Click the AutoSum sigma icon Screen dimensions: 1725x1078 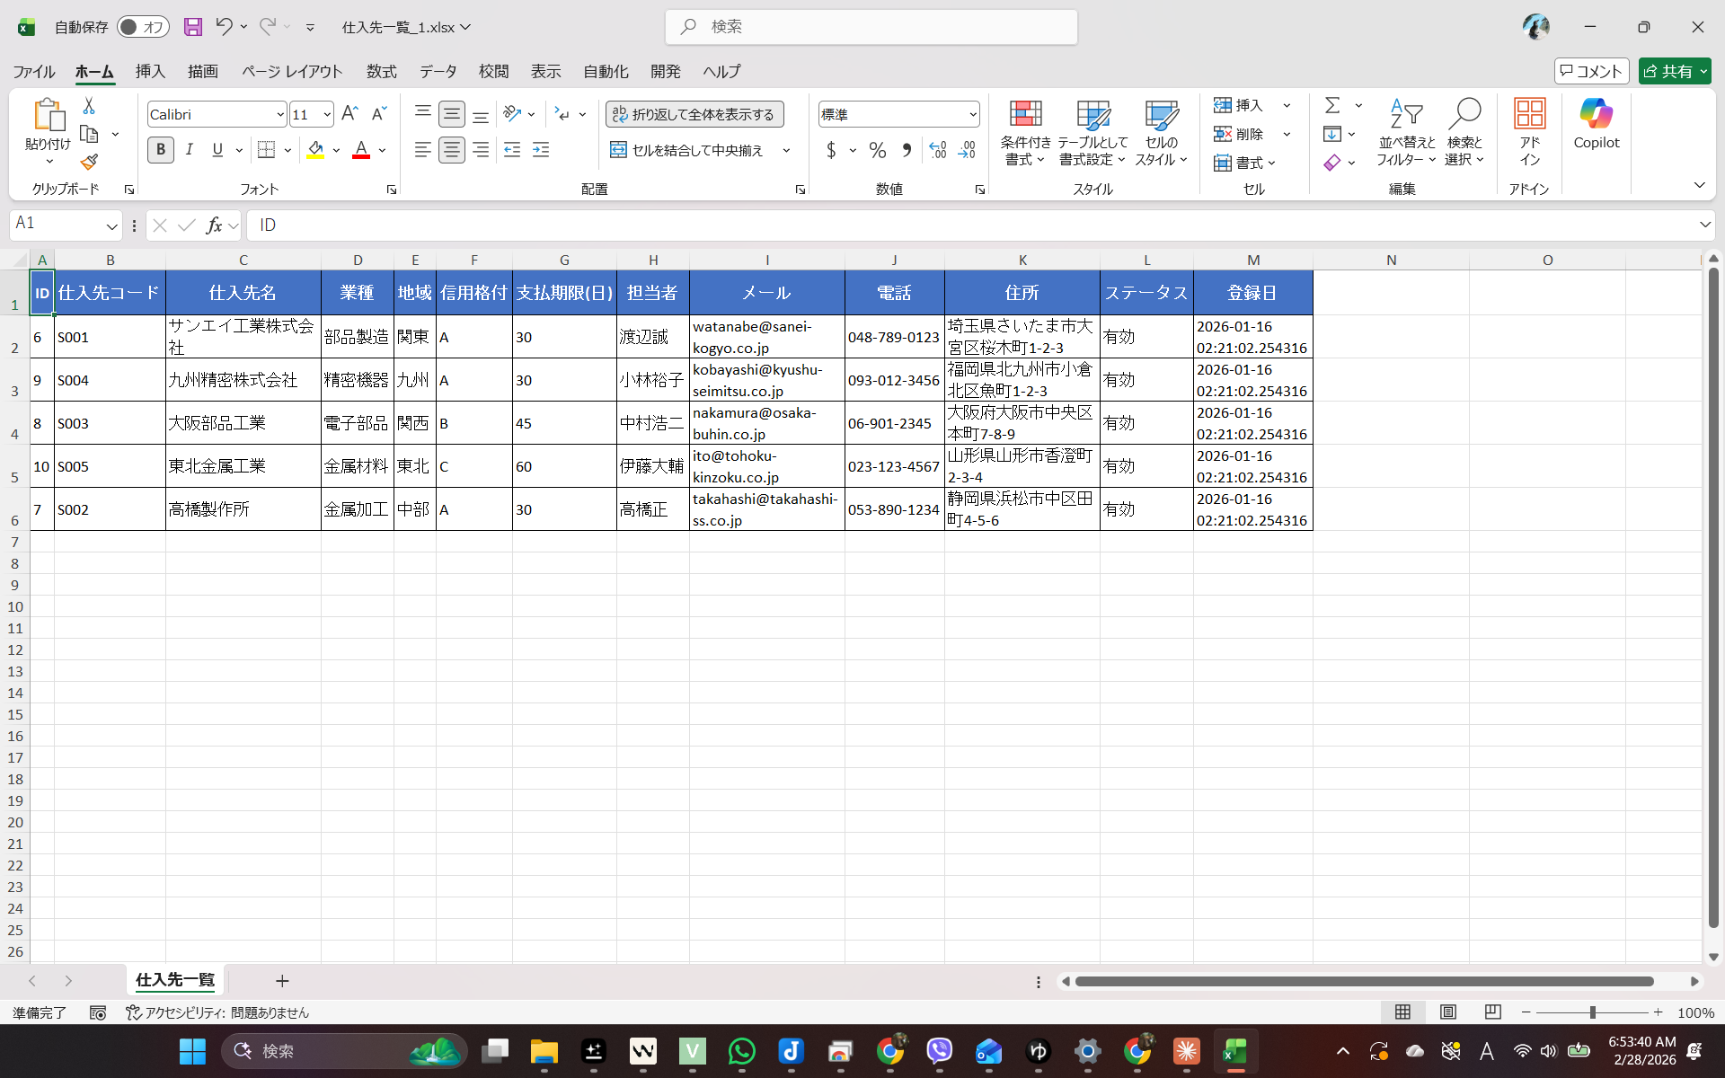(x=1332, y=106)
